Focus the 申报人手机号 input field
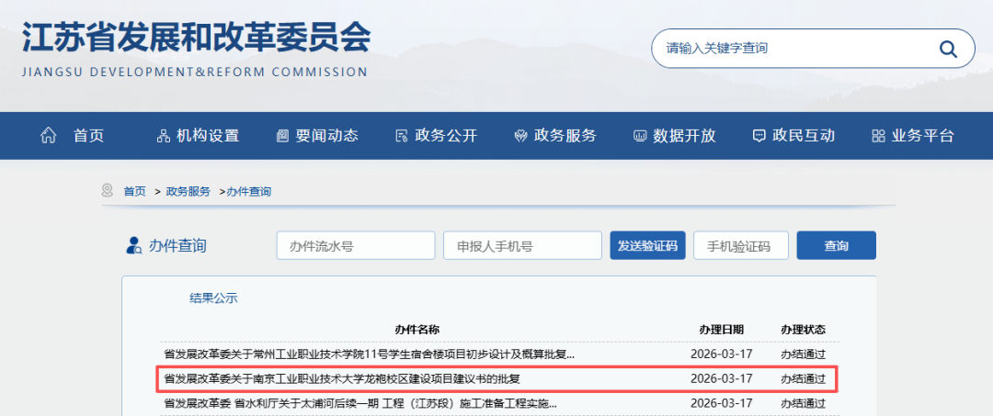This screenshot has height=416, width=993. coord(522,246)
